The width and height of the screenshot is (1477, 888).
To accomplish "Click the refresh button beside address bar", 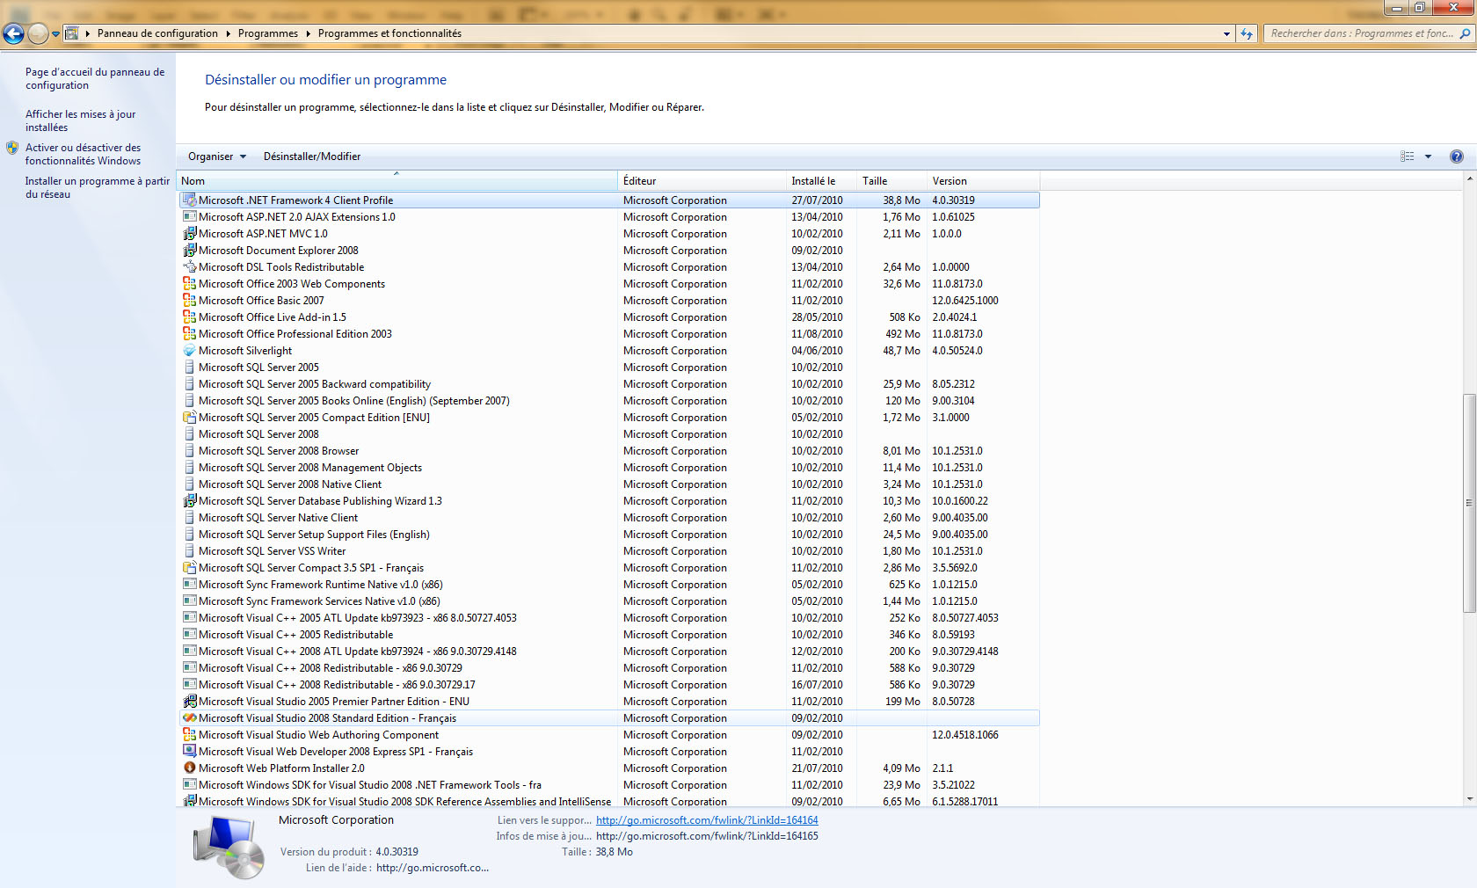I will pyautogui.click(x=1247, y=33).
